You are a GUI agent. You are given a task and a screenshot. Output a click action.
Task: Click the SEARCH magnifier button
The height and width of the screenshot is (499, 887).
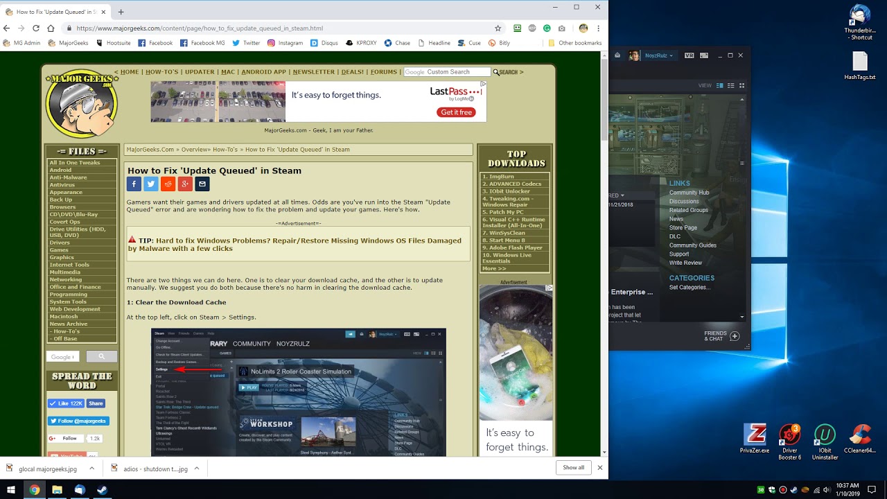[508, 72]
